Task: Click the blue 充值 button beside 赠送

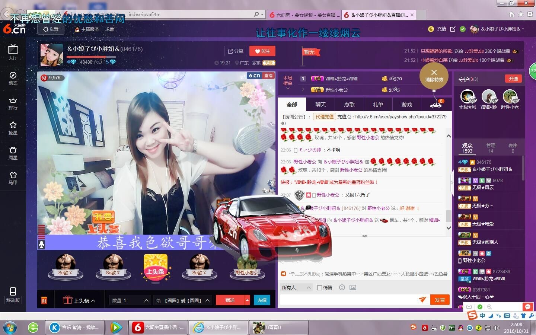Action: tap(262, 300)
